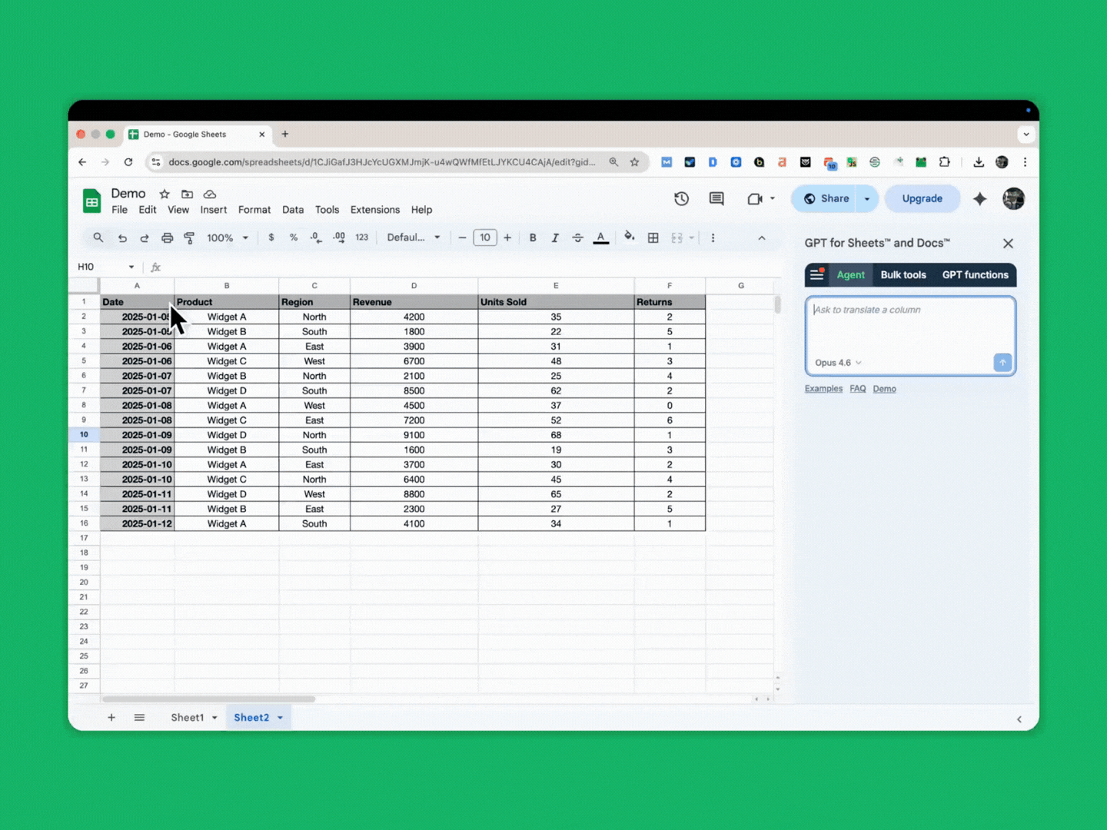Open the GPT functions tab
This screenshot has width=1107, height=830.
coord(975,274)
